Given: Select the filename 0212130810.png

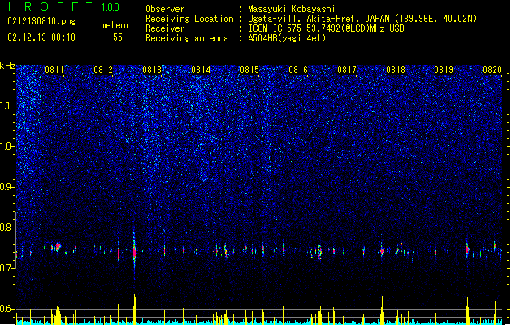Looking at the screenshot, I should tap(41, 21).
